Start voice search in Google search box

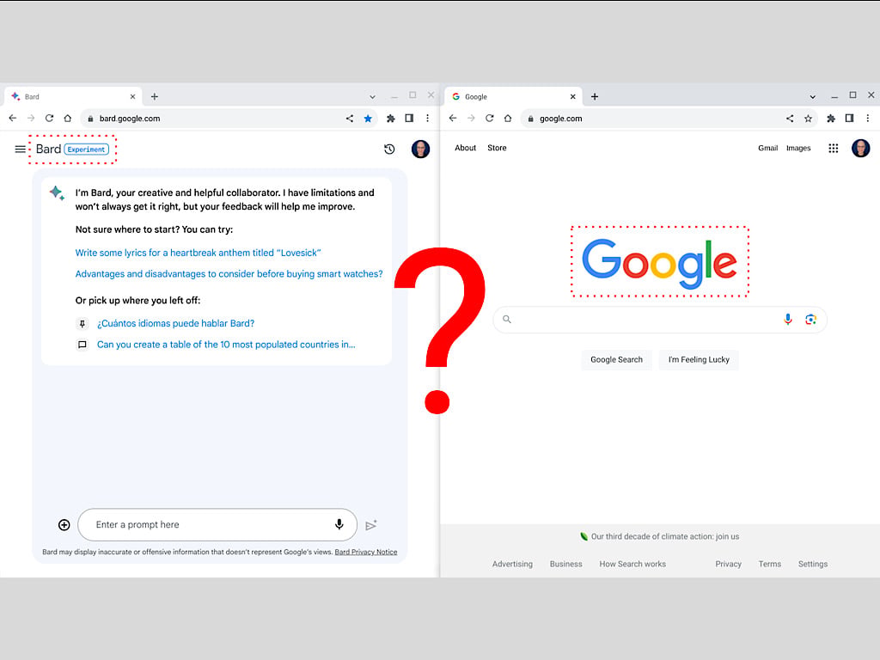pyautogui.click(x=788, y=320)
